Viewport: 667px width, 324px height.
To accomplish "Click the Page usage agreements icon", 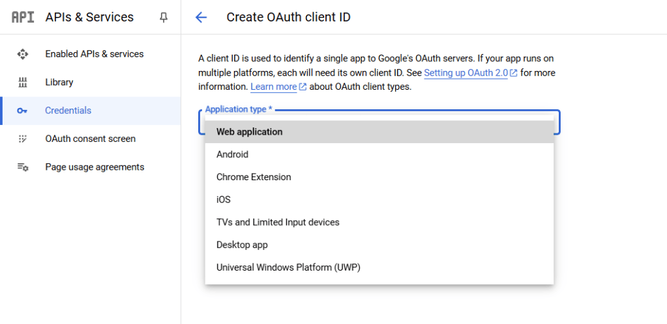I will point(23,167).
